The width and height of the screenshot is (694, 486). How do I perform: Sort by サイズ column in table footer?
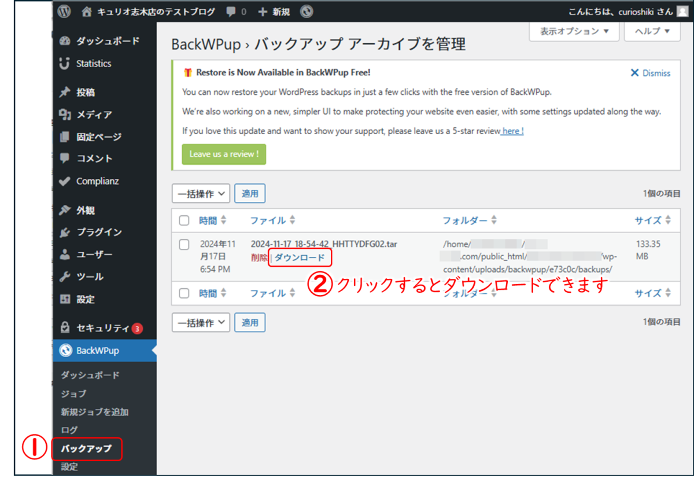[x=653, y=293]
